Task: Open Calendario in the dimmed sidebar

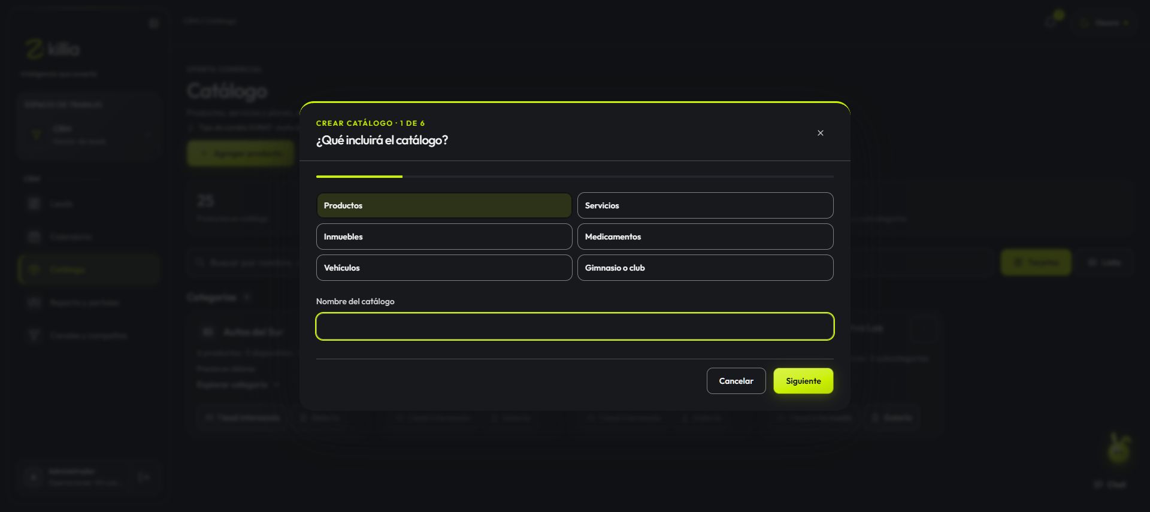Action: click(x=89, y=237)
